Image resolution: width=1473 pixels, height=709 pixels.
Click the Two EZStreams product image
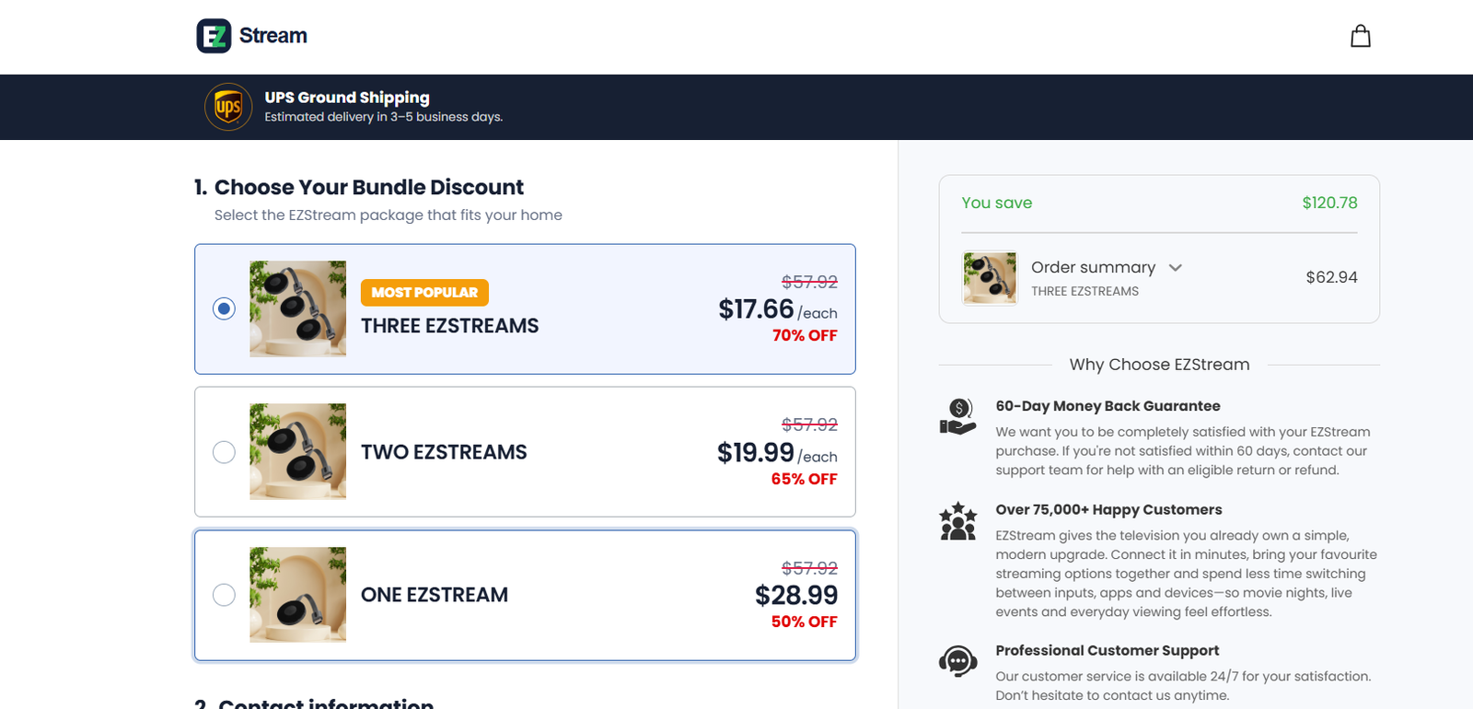297,451
